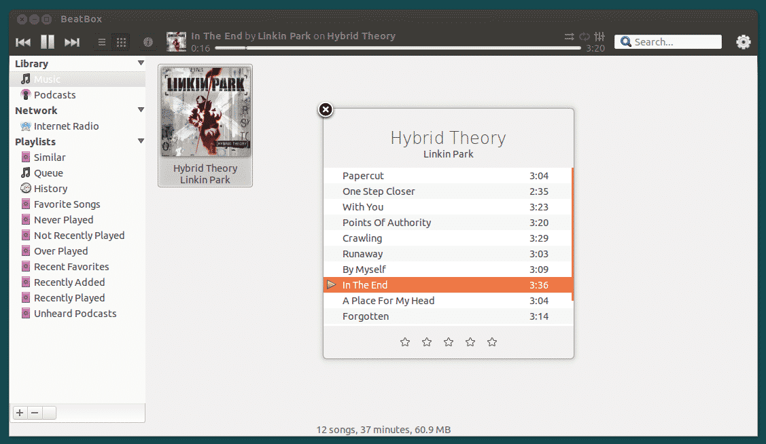This screenshot has width=766, height=444.
Task: Open the Queue playlist
Action: tap(77, 172)
